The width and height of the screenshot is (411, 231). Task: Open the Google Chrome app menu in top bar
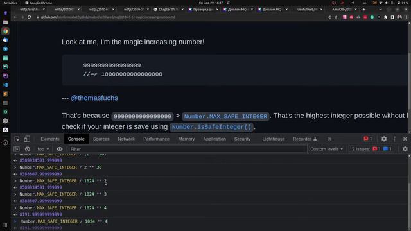[x=39, y=3]
